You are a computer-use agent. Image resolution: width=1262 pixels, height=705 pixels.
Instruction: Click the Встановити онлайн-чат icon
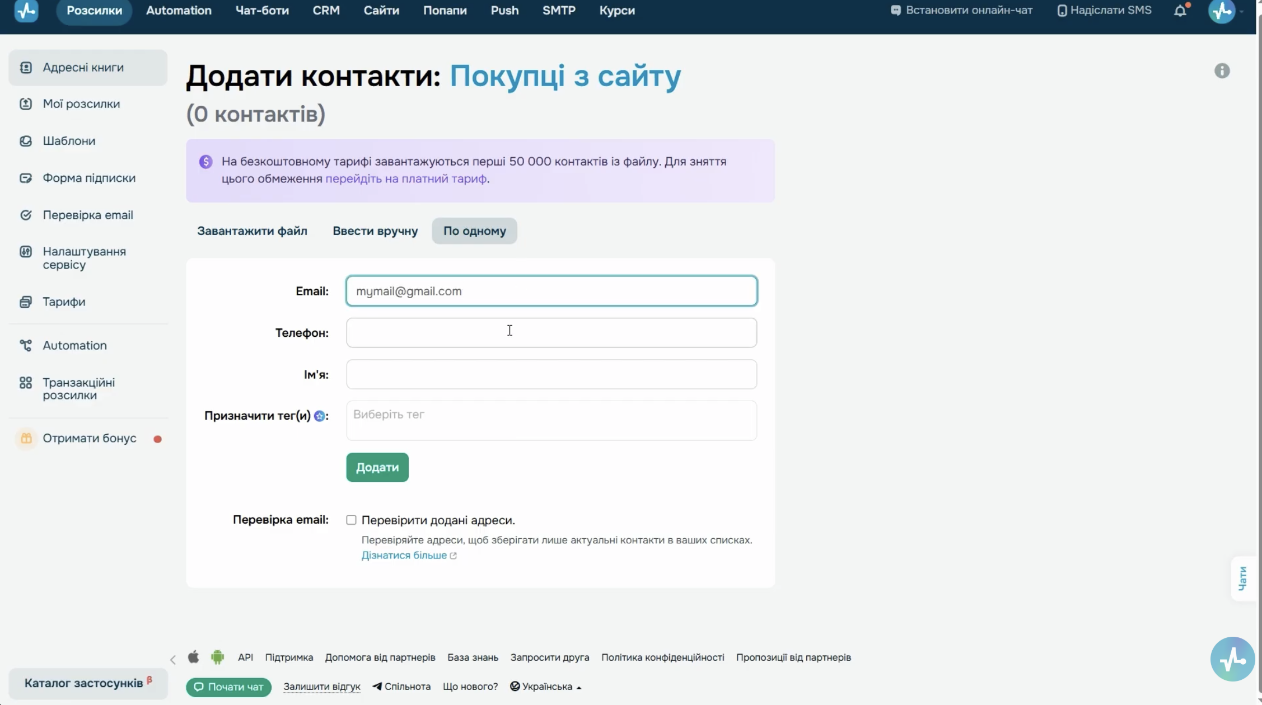pyautogui.click(x=896, y=11)
